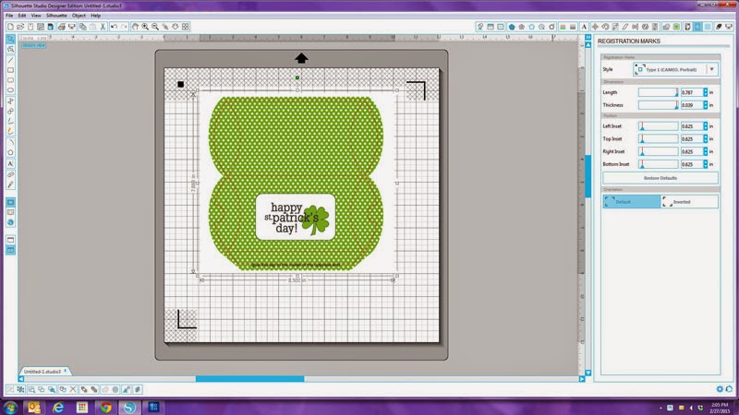739x415 pixels.
Task: Open Send to Silhouette icon
Action: (x=729, y=27)
